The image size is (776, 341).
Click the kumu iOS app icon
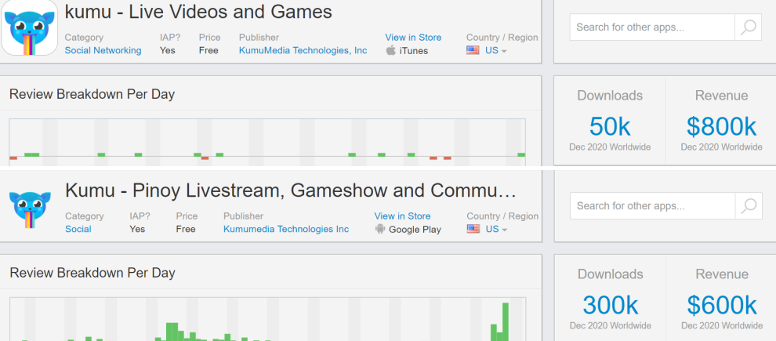[30, 28]
